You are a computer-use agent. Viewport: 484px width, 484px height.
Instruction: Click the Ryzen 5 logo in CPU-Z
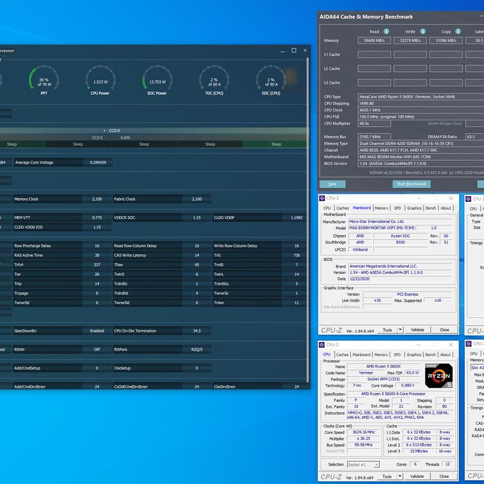point(439,376)
